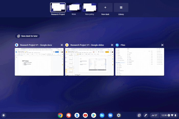The image size is (179, 119).
Task: Launch Chrome from the shelf
Action: (60, 115)
